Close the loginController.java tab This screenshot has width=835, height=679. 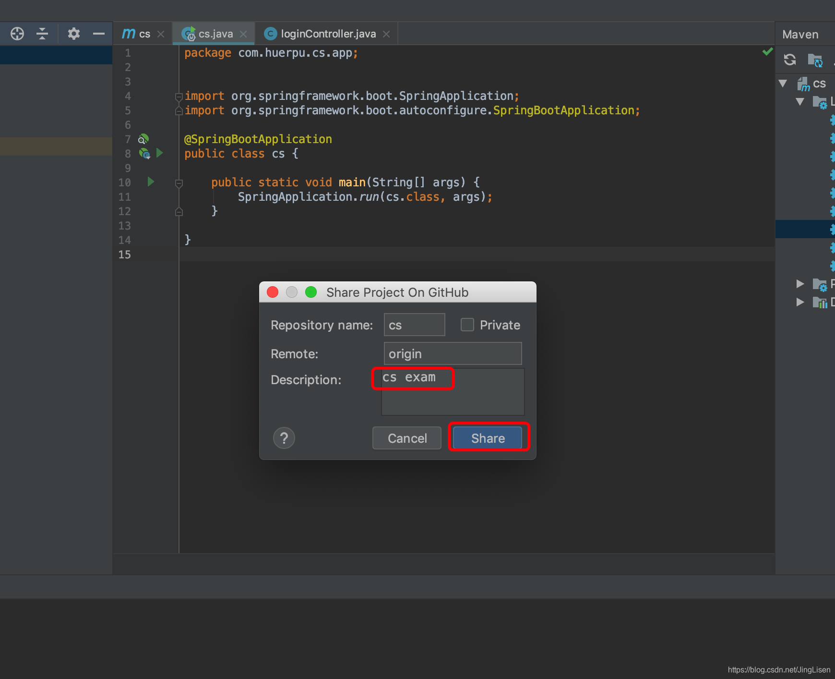tap(386, 34)
